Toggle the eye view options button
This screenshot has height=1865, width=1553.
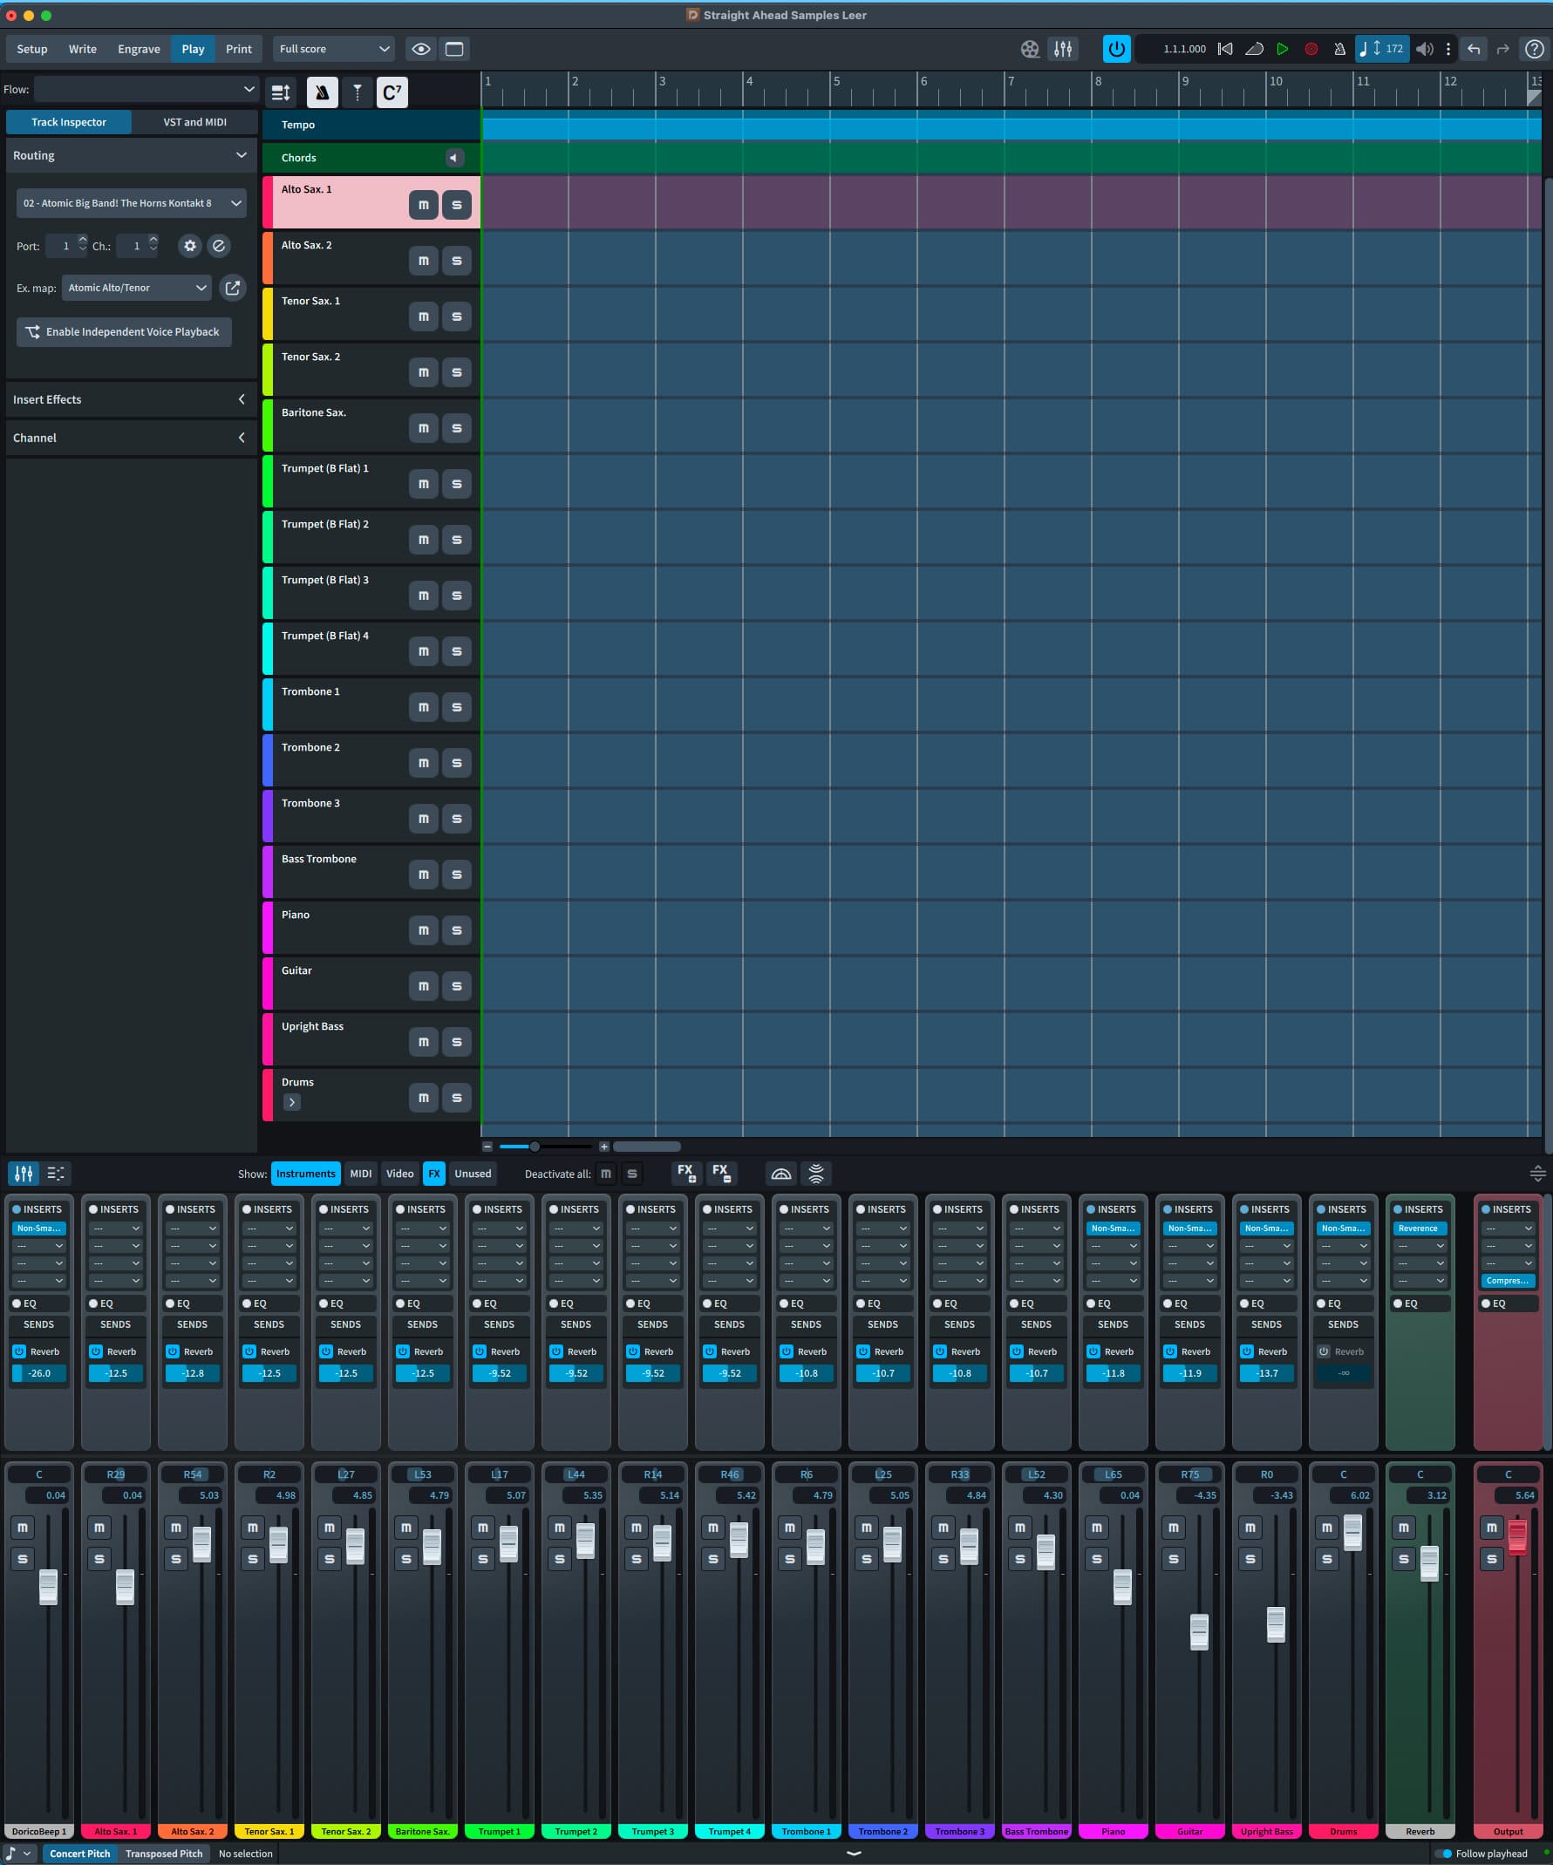click(421, 49)
